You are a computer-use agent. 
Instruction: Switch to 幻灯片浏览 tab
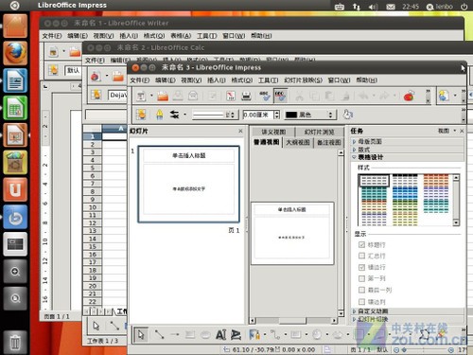coord(319,132)
